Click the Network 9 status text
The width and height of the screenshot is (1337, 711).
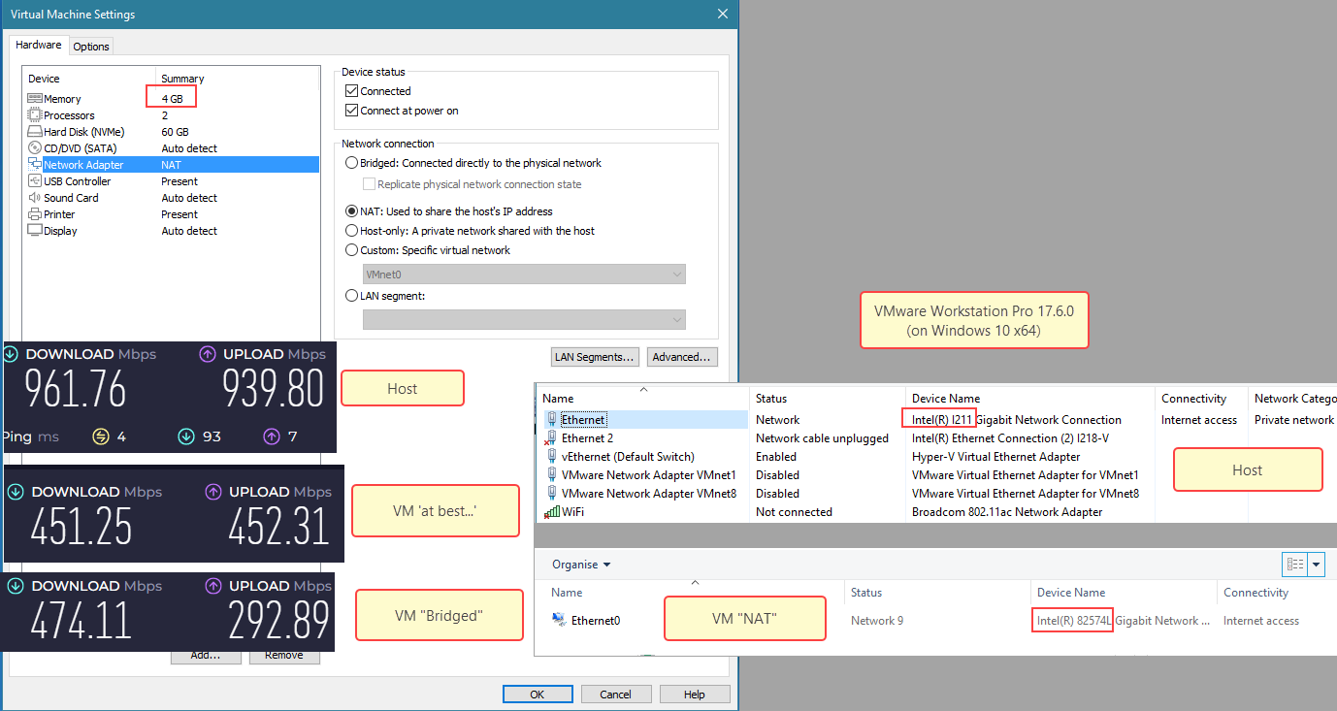(877, 621)
